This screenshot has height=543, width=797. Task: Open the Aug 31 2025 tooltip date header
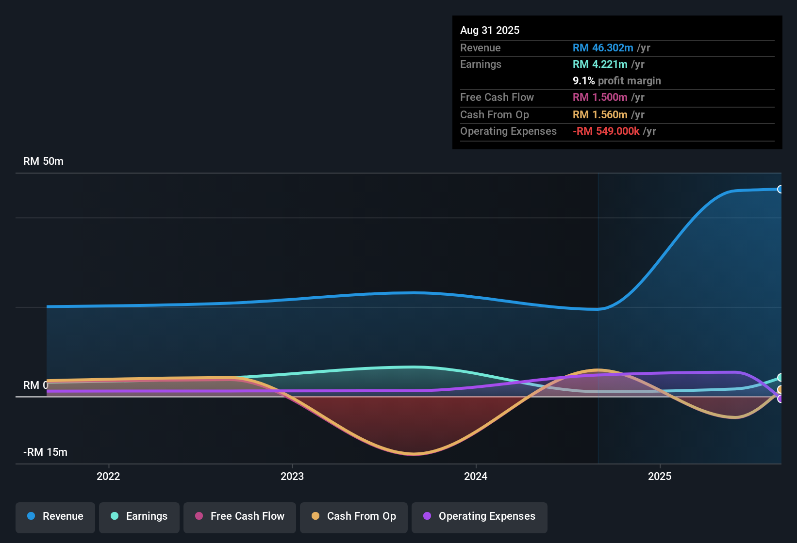coord(490,30)
